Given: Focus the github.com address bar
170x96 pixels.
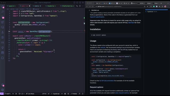Looking at the screenshot, I should click(x=119, y=6).
